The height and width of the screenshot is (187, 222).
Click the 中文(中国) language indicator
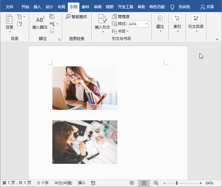[x=63, y=183]
